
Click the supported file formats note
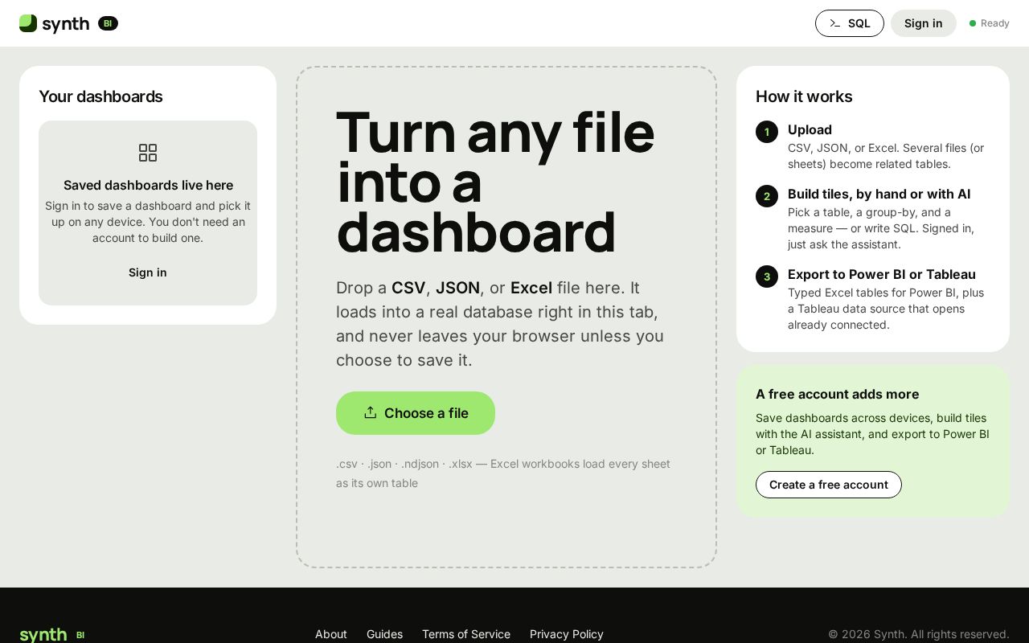503,473
